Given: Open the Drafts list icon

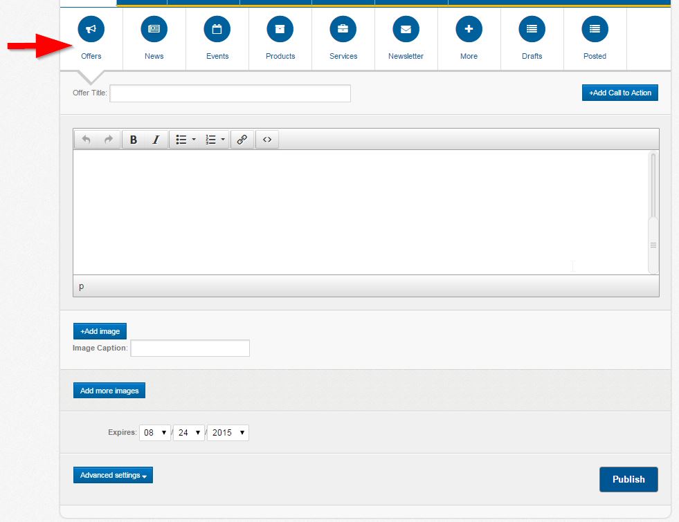Looking at the screenshot, I should [532, 29].
